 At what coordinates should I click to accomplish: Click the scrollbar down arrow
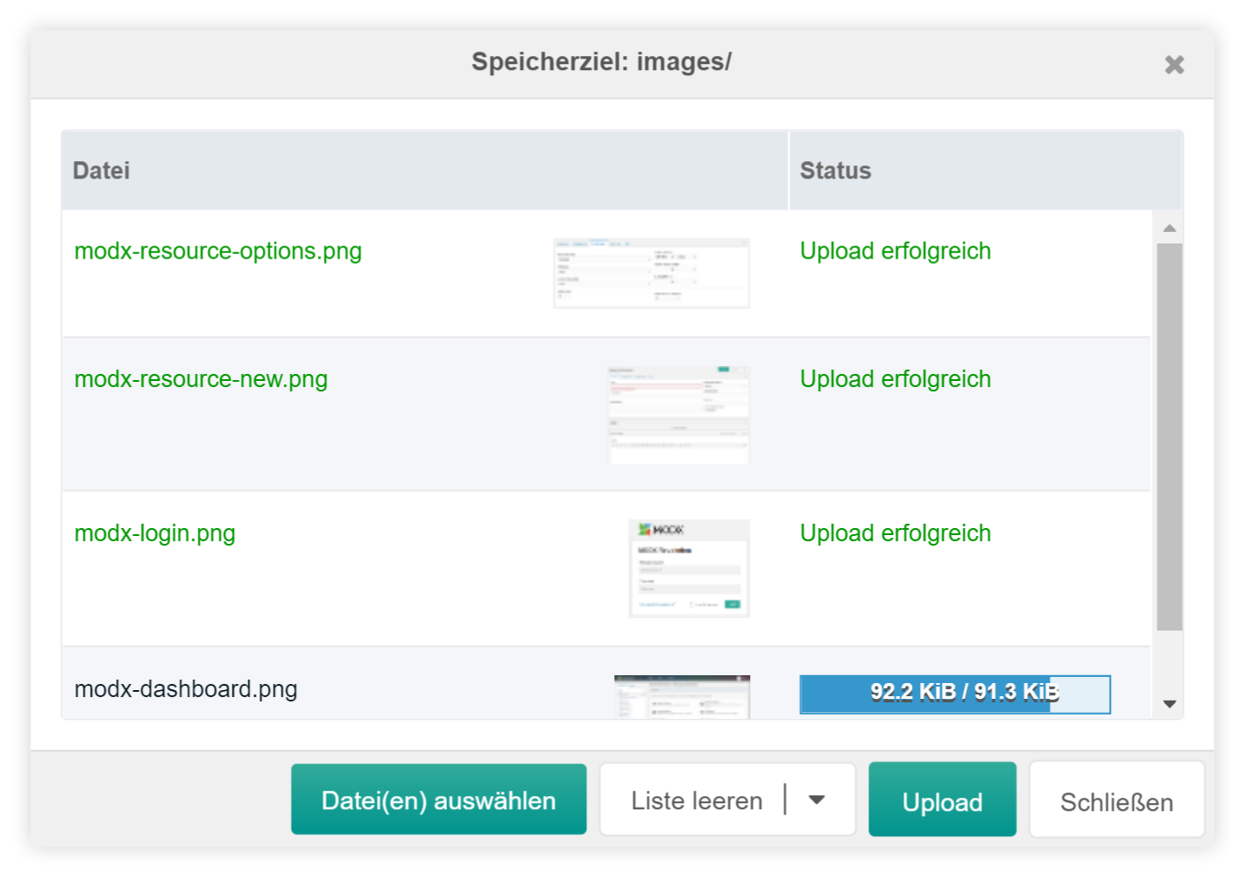[1169, 704]
